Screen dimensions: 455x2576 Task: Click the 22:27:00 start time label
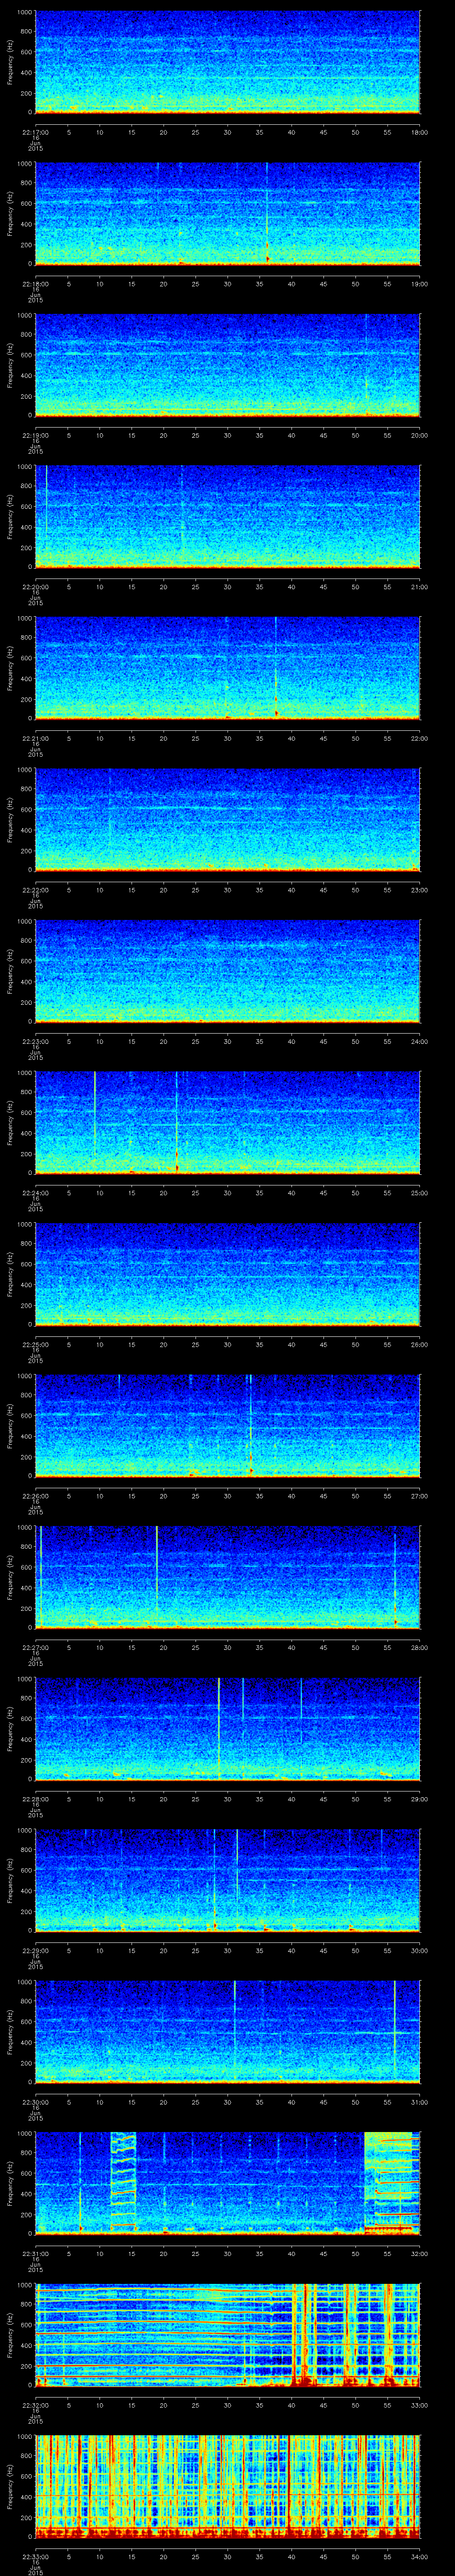(x=35, y=1647)
